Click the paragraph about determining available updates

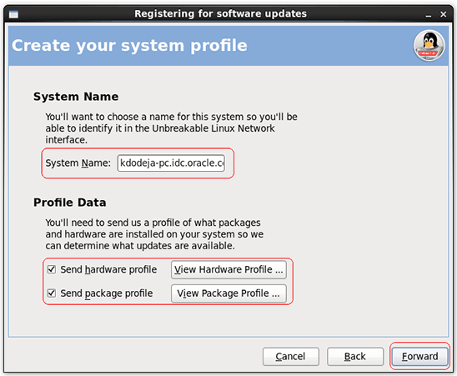pyautogui.click(x=154, y=234)
